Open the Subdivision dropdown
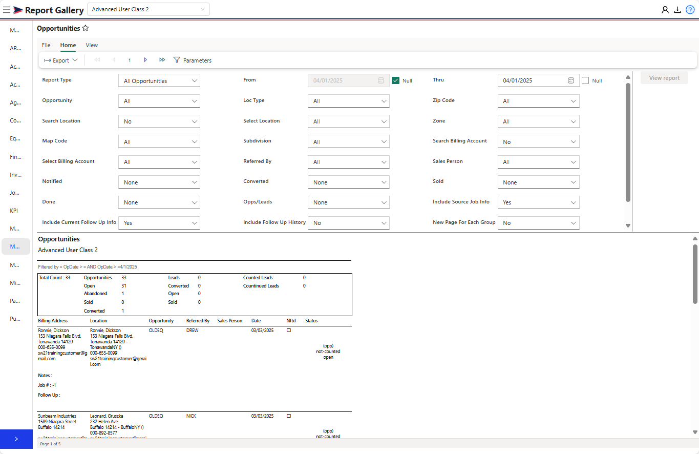 coord(349,142)
